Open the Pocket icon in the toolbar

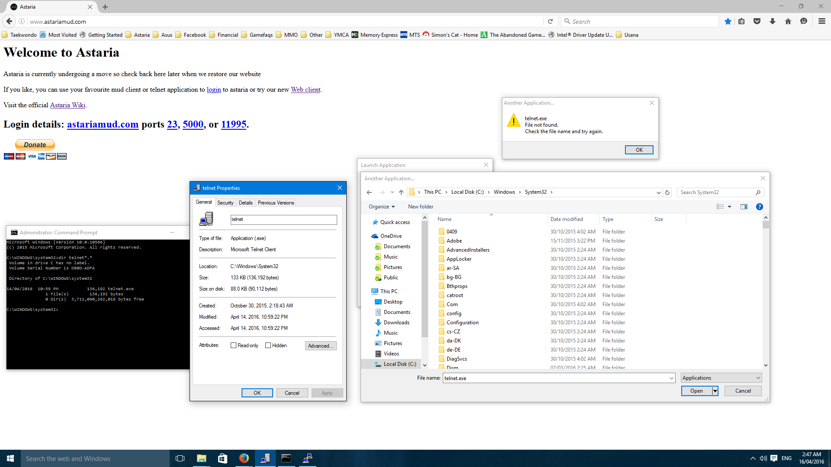(x=757, y=22)
